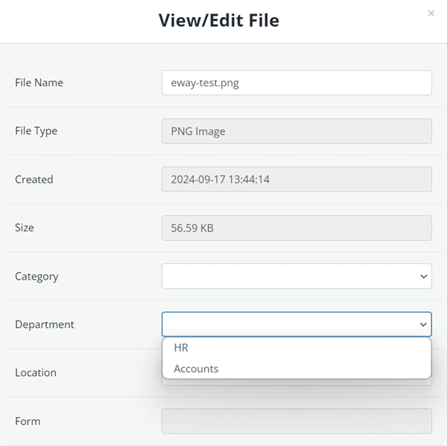This screenshot has height=446, width=447.
Task: Click the Location label
Action: pyautogui.click(x=36, y=373)
